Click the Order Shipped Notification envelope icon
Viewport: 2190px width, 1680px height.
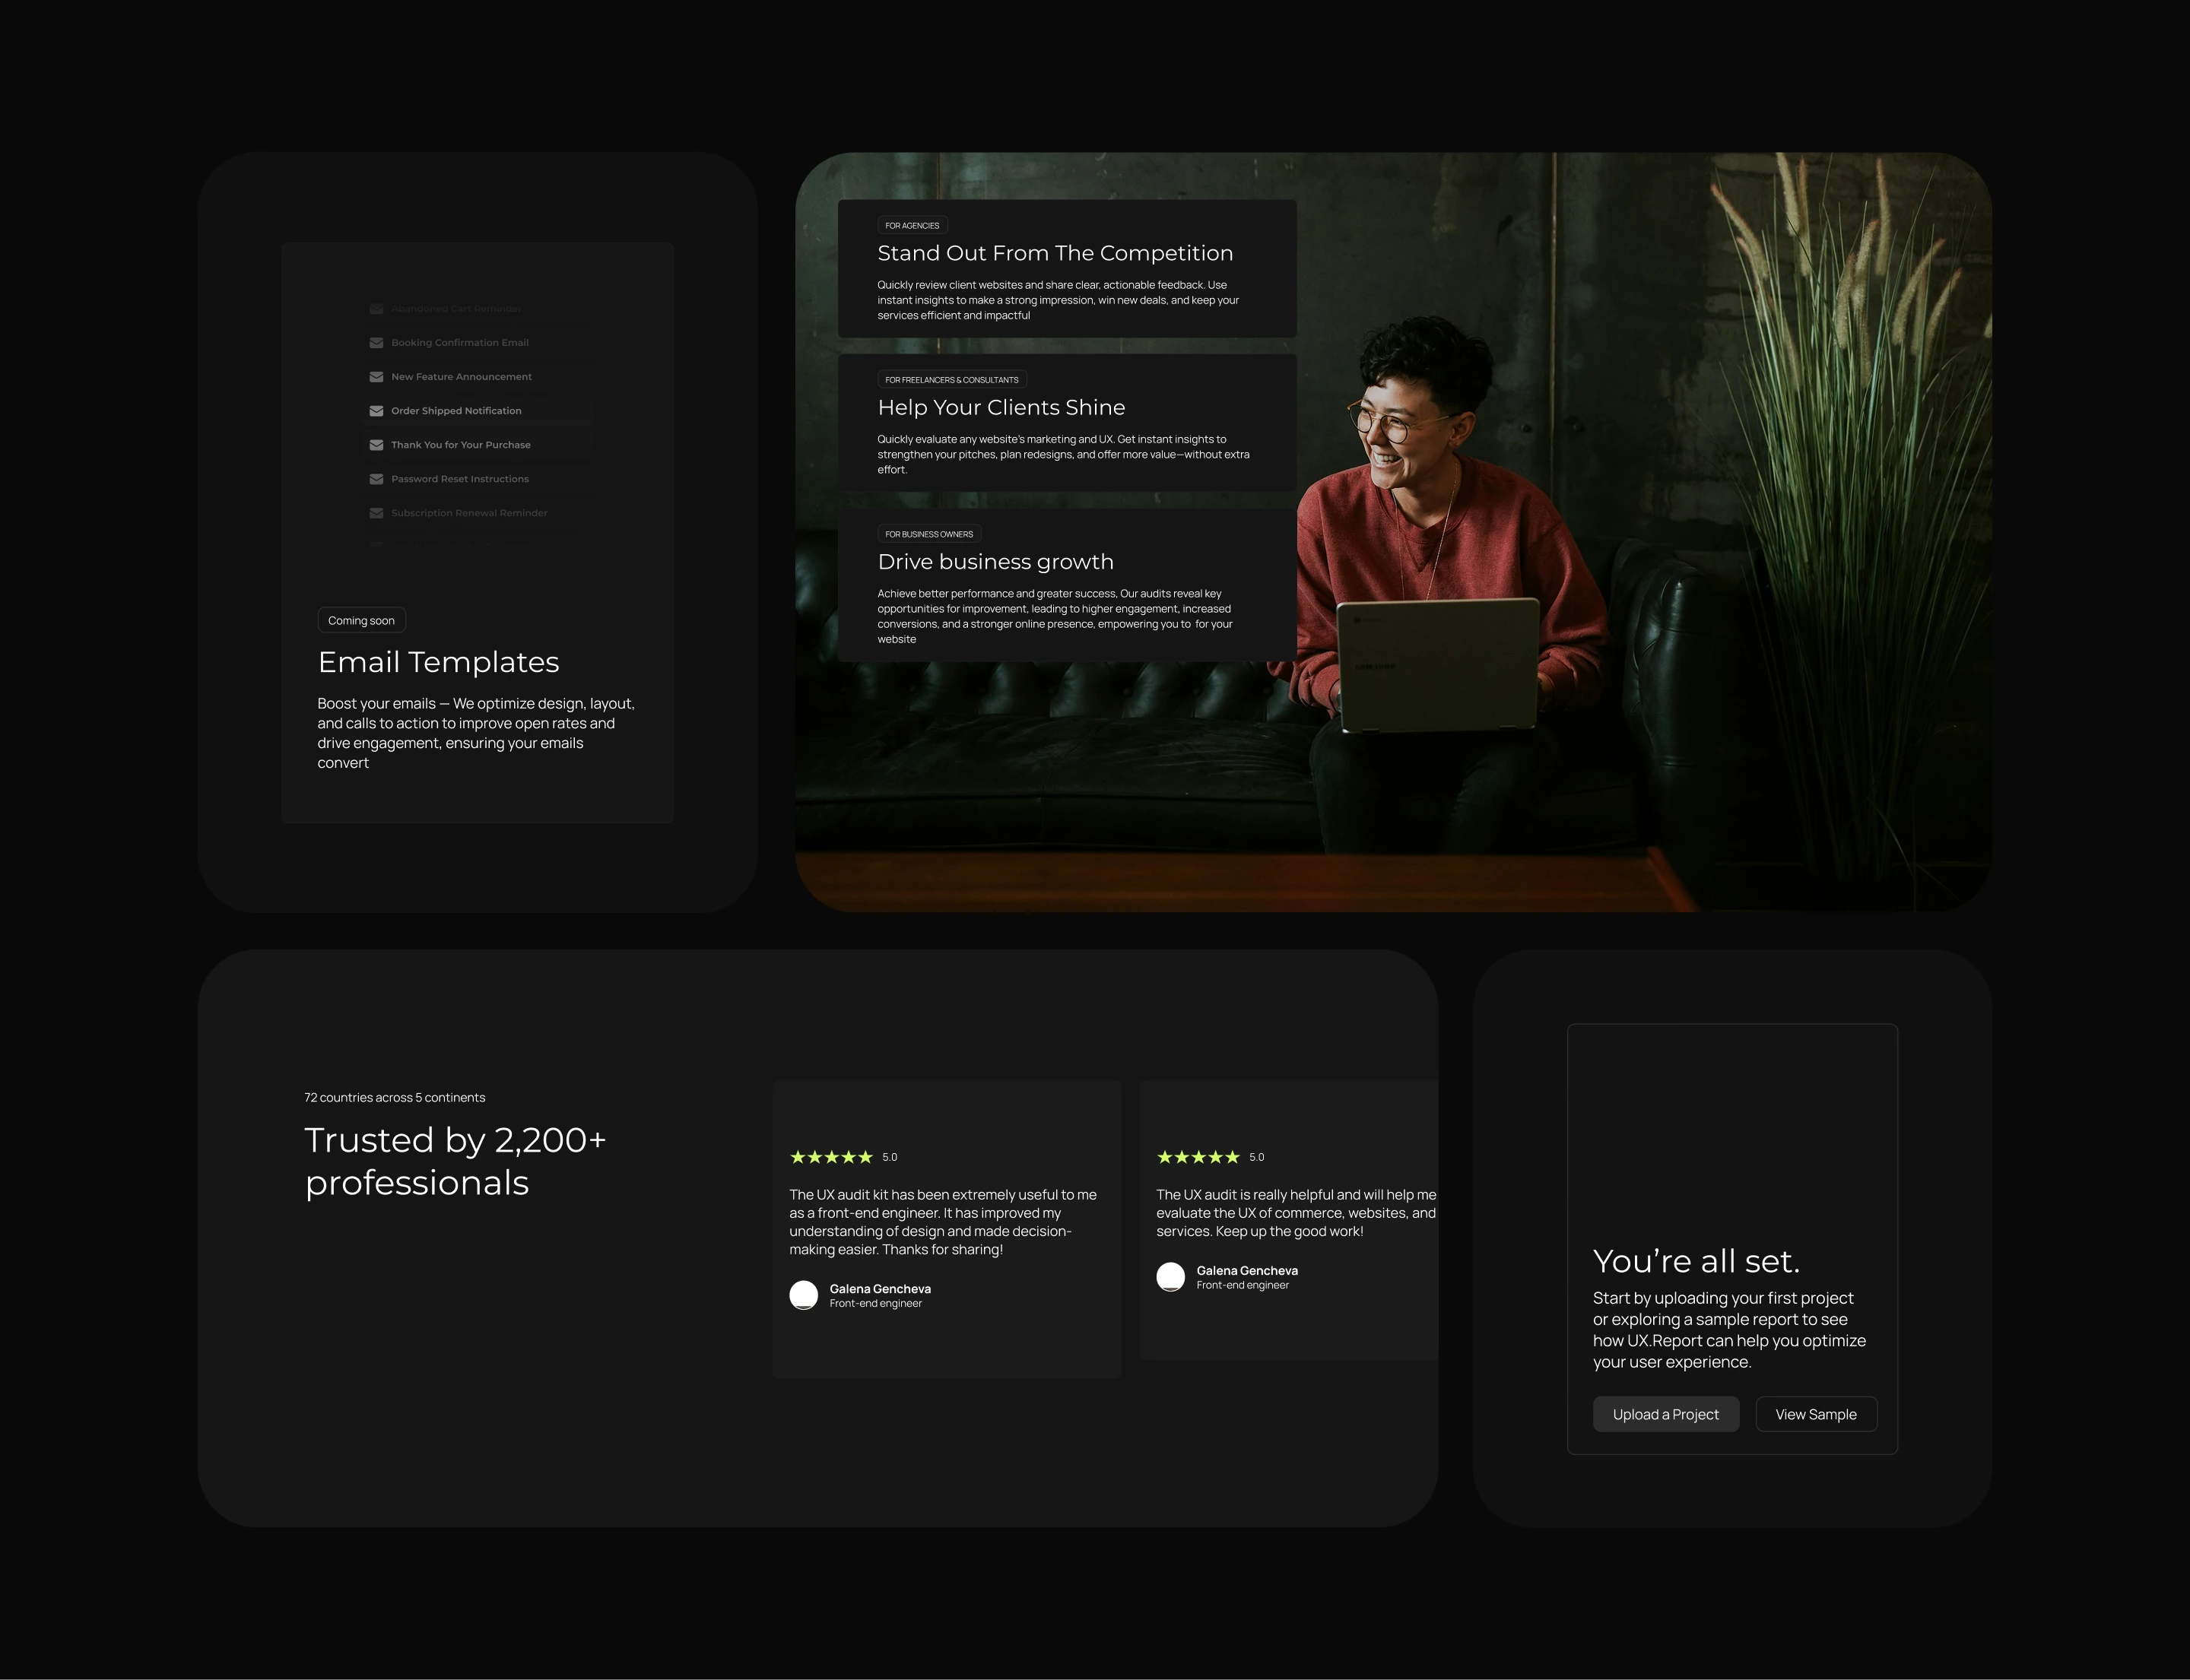click(376, 411)
